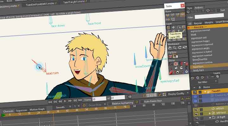Collapse the TeenM1 layer group
This screenshot has width=228, height=126.
pos(205,92)
